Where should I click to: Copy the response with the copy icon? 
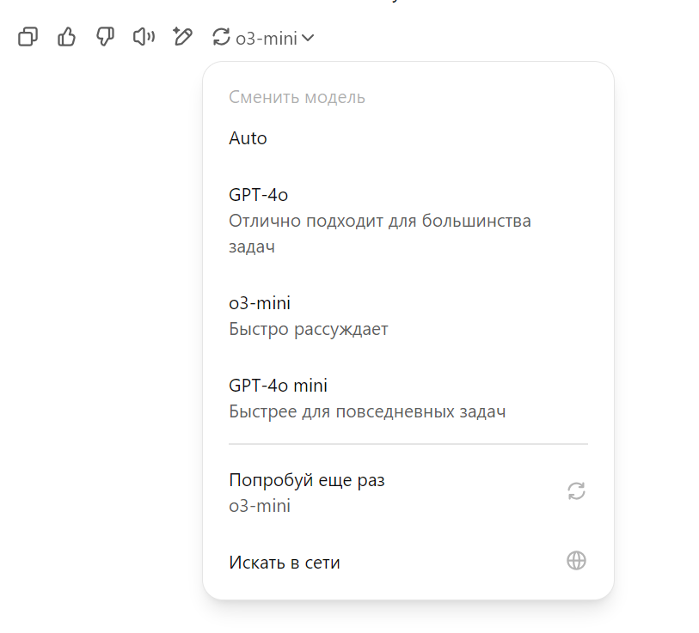28,37
